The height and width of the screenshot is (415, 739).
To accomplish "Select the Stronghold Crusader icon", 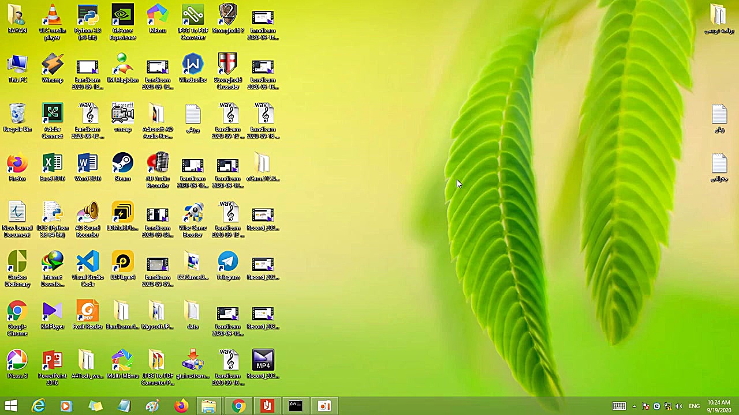I will point(228,72).
